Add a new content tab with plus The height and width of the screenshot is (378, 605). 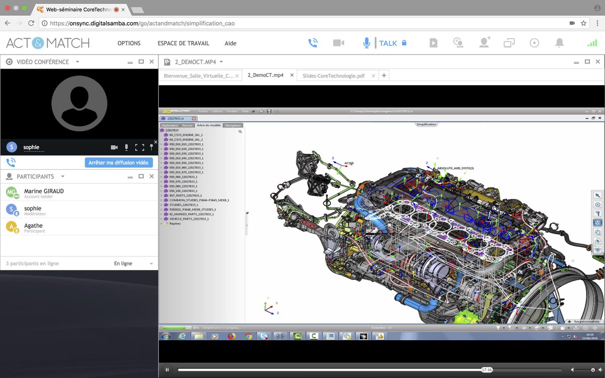click(384, 76)
